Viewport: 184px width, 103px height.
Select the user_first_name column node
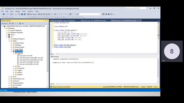[31, 58]
